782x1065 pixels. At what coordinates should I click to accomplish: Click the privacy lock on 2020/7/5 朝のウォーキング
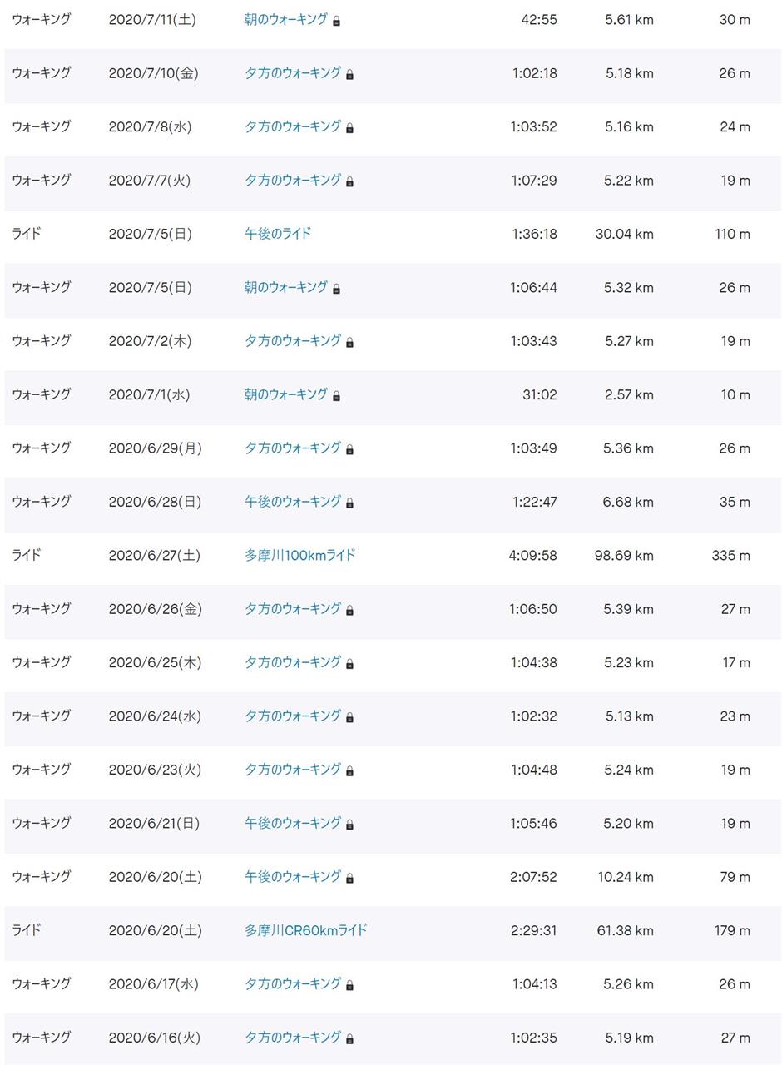point(336,289)
